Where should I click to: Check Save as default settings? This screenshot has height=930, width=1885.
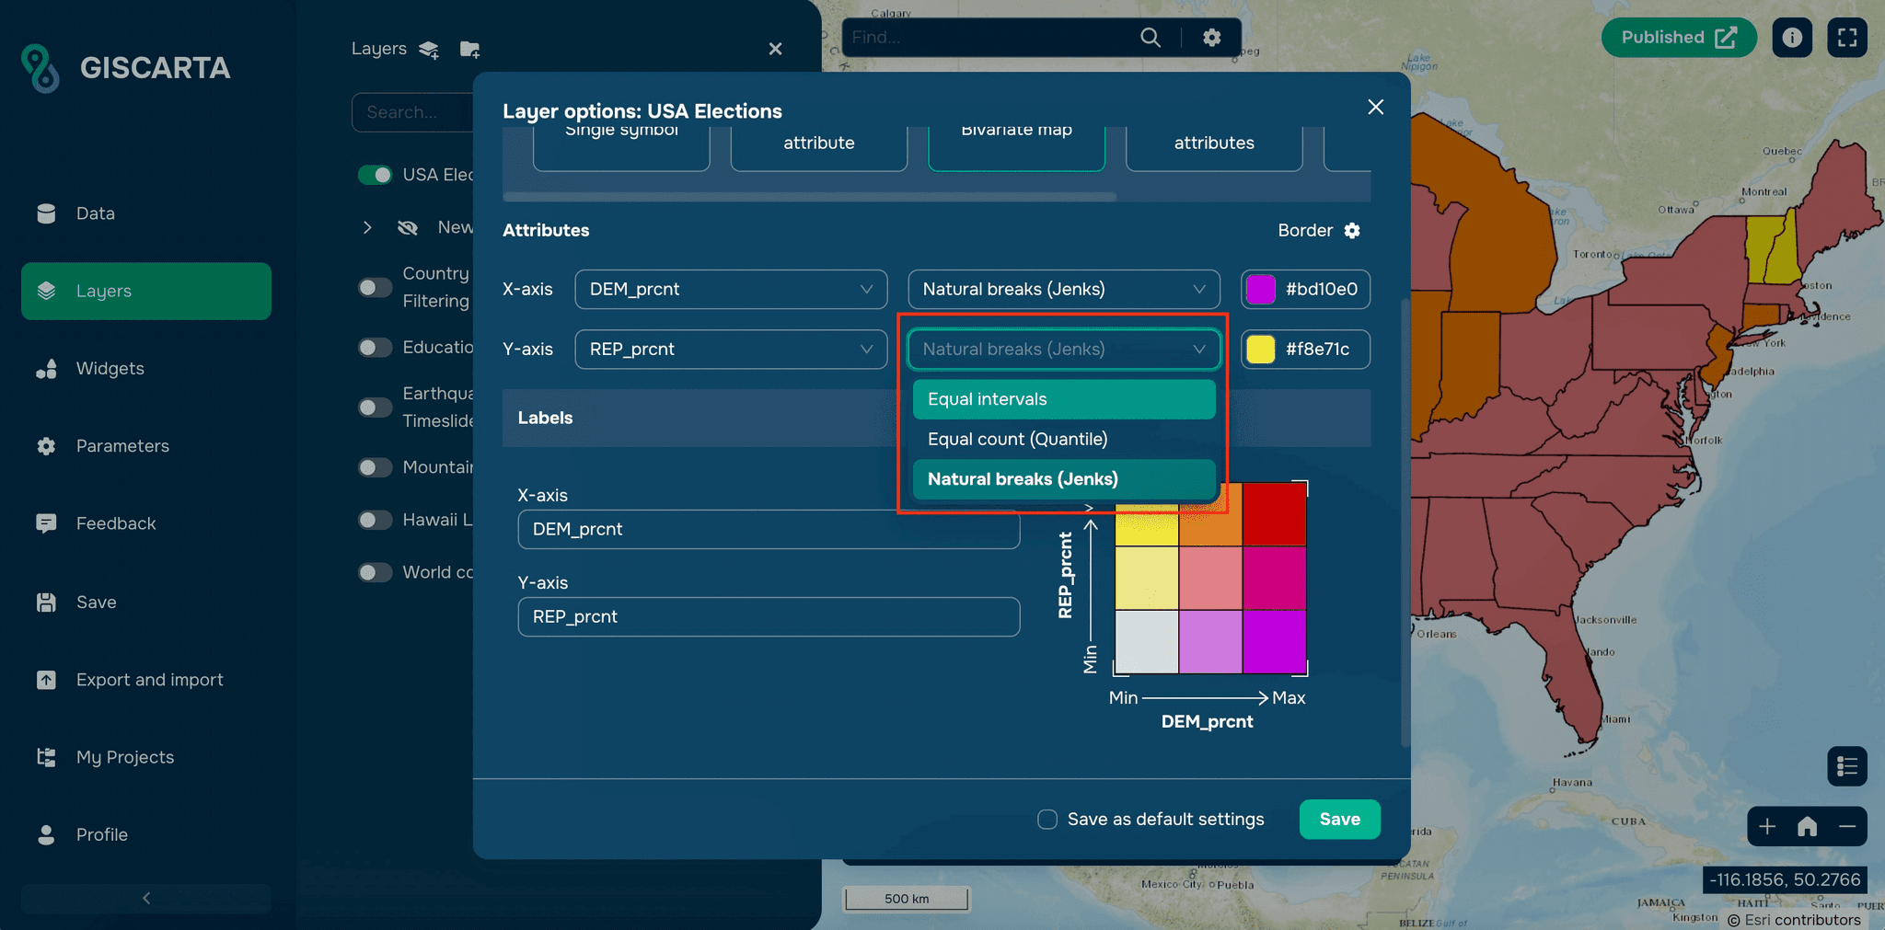[x=1047, y=819]
